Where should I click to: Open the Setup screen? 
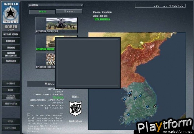11,121
